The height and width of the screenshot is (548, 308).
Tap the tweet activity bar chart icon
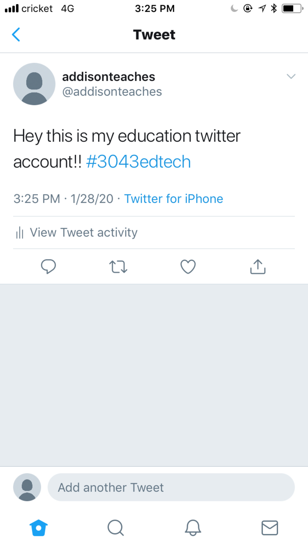point(20,233)
